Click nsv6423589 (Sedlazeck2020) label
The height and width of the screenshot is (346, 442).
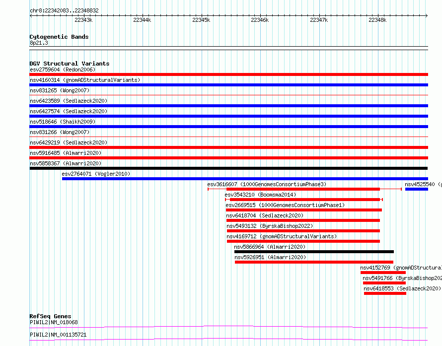tap(69, 101)
